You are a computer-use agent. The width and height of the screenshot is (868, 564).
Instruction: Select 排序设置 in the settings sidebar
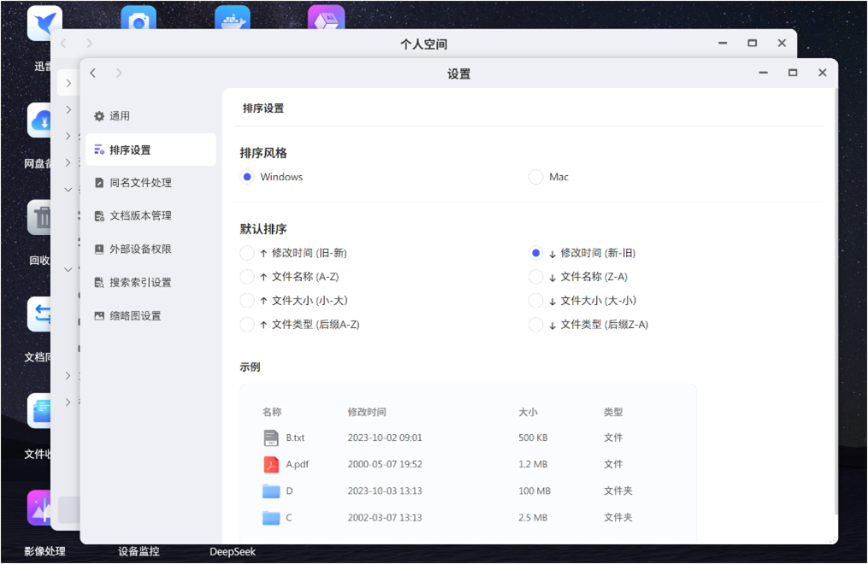(151, 150)
